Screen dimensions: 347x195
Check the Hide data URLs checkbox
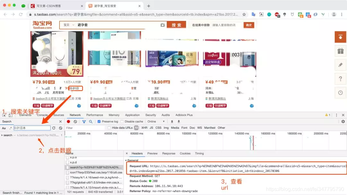pos(109,127)
